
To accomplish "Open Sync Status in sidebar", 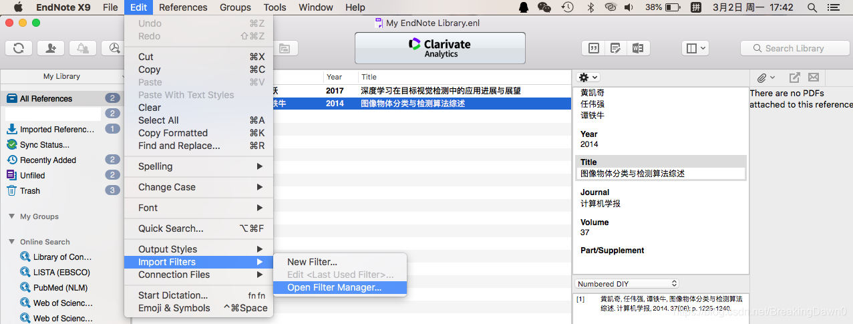I will [61, 144].
